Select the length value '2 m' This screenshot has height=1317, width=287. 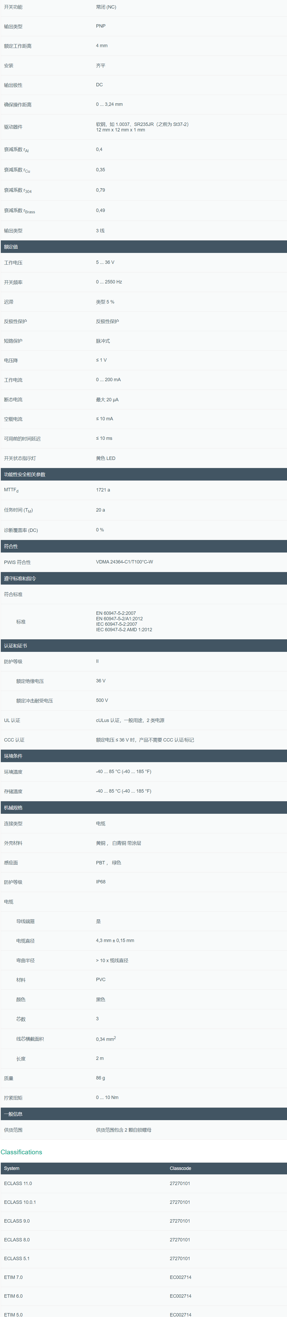(100, 1058)
